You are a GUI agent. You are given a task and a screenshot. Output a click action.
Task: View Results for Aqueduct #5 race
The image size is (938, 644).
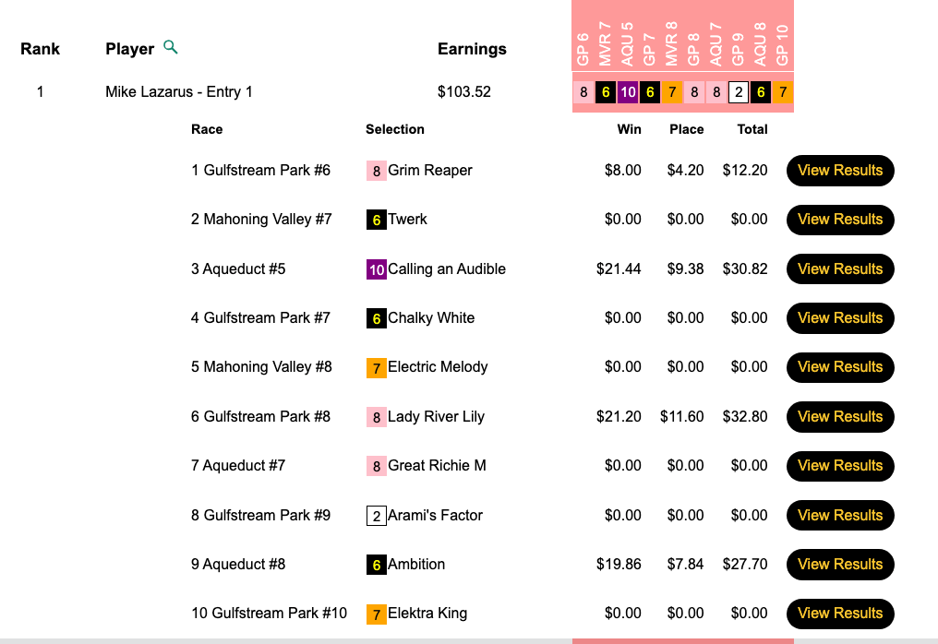pyautogui.click(x=840, y=269)
